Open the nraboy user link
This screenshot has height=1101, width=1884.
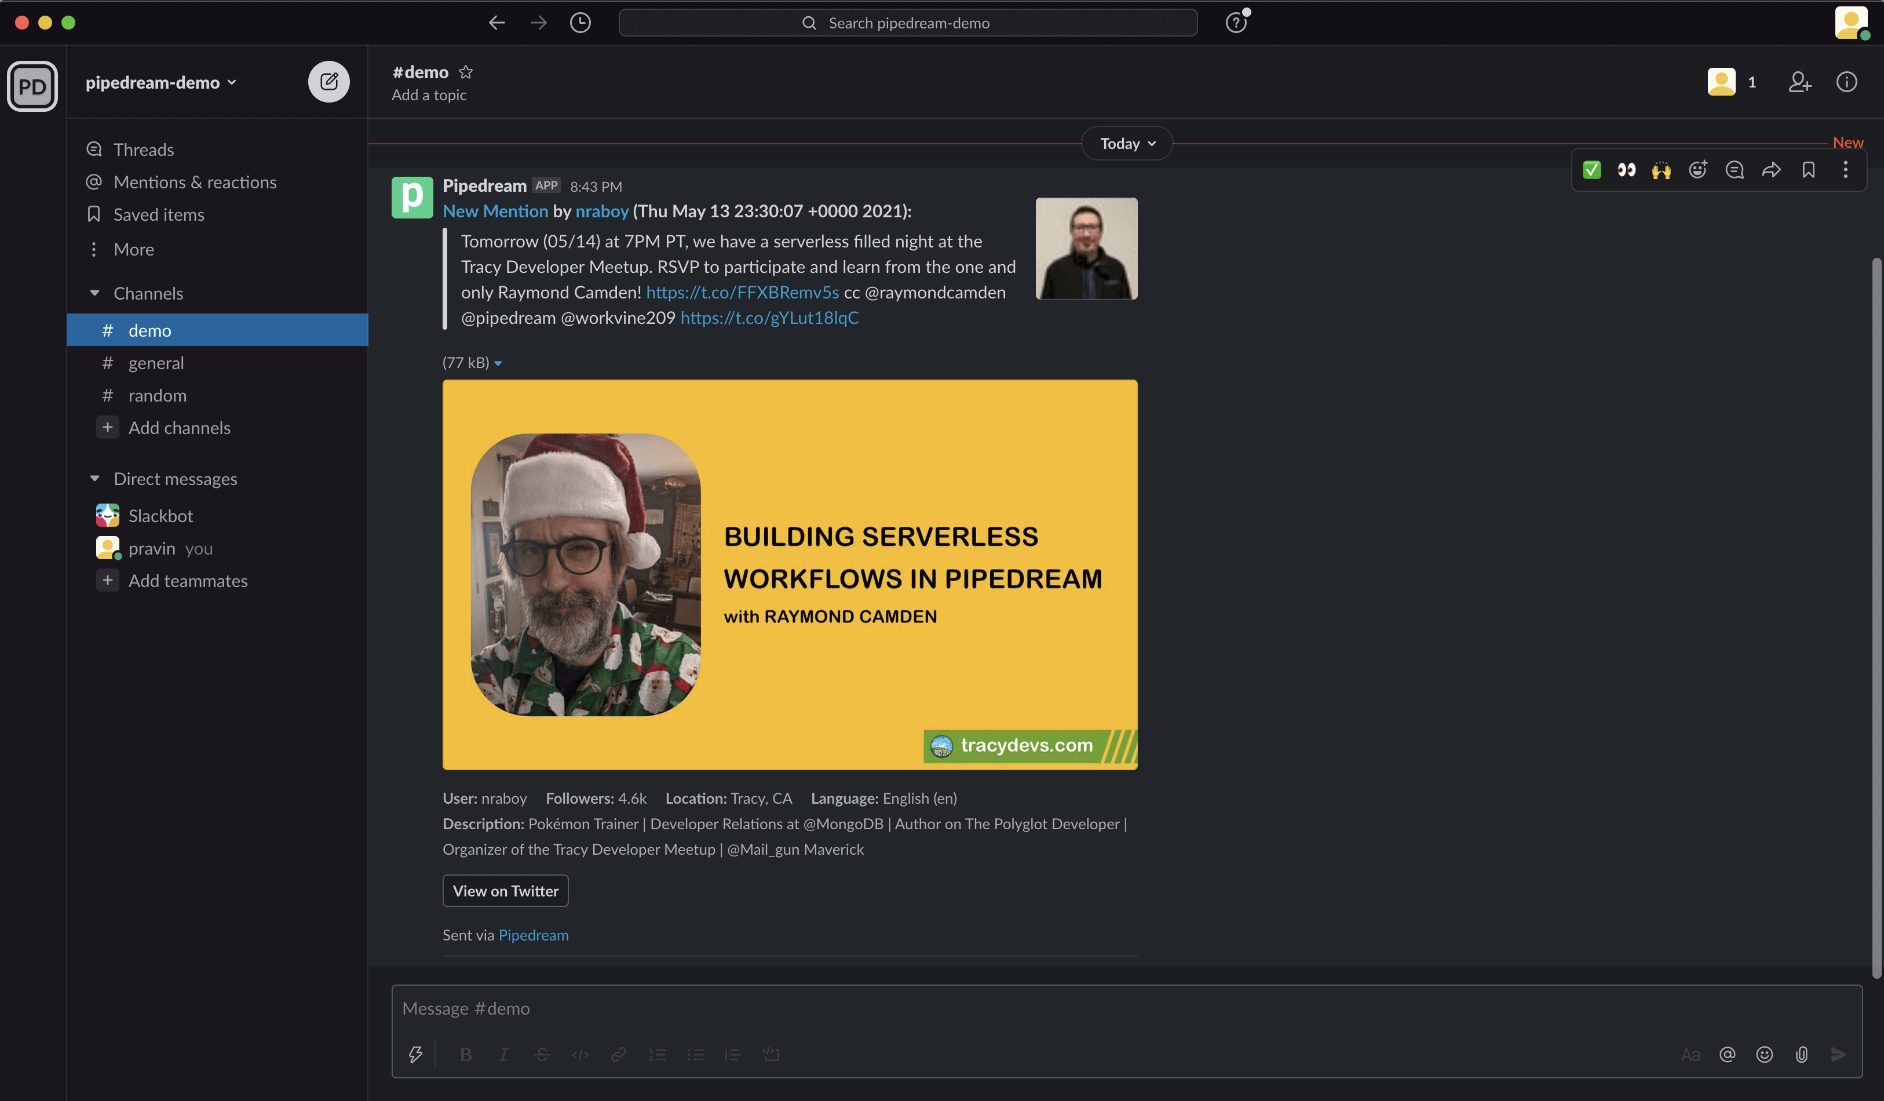coord(602,211)
